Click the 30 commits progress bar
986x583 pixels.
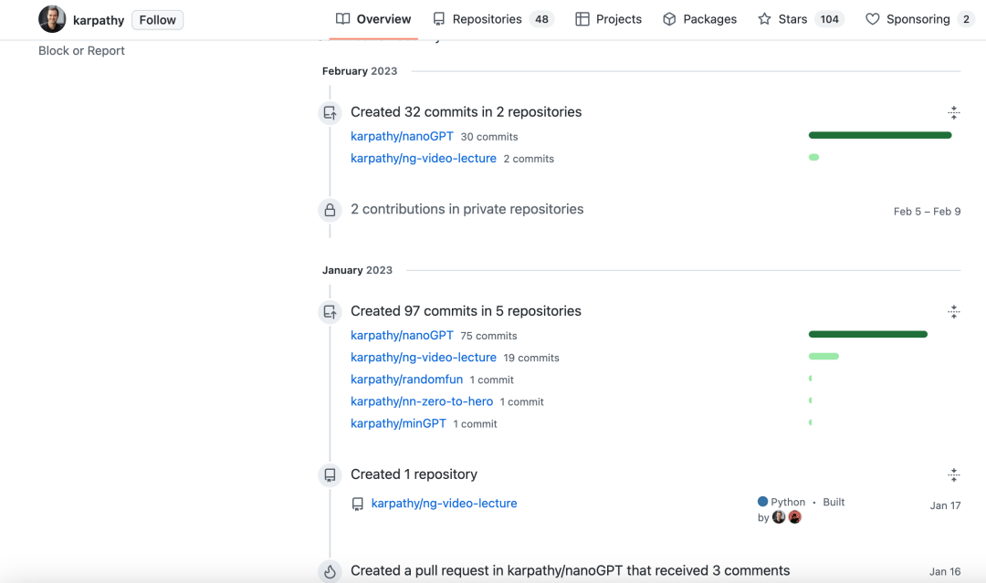pyautogui.click(x=880, y=135)
